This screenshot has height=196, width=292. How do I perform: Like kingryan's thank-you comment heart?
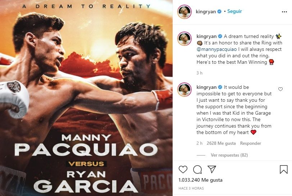[x=280, y=89]
